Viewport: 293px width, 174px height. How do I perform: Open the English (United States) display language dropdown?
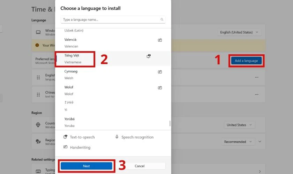point(239,32)
